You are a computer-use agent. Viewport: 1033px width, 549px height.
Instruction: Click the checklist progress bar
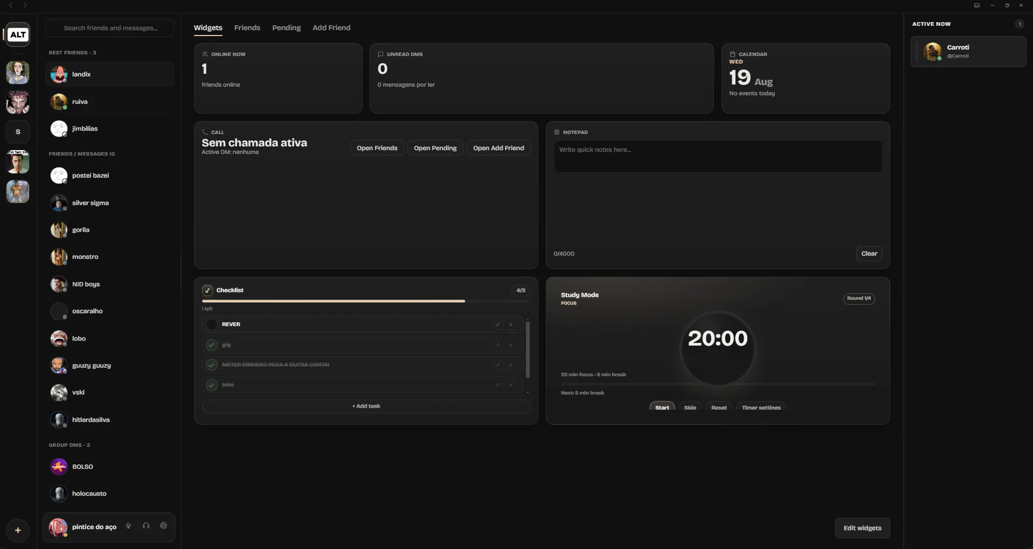[x=366, y=301]
